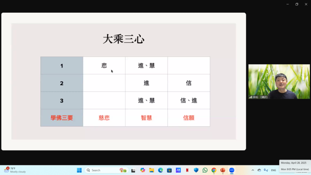Open the weather widget showing 78°F

coord(15,170)
